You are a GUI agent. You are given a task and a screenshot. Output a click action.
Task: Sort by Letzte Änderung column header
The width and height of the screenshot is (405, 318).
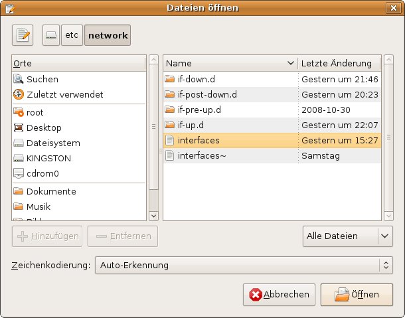[x=339, y=64]
